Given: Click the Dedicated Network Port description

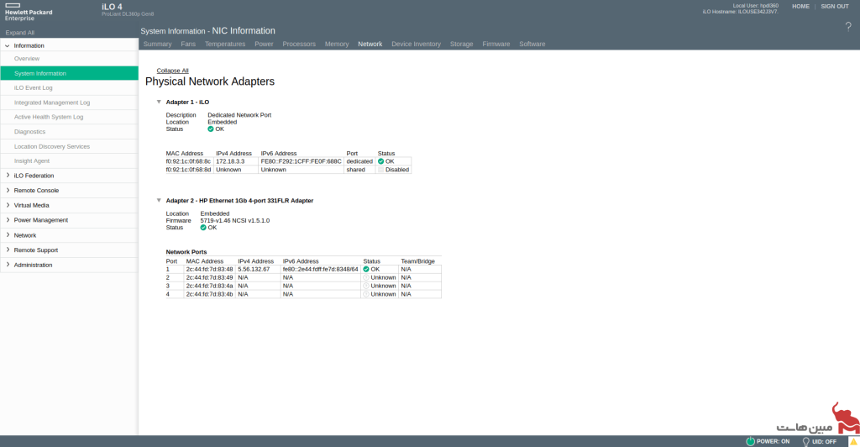Looking at the screenshot, I should pos(239,115).
